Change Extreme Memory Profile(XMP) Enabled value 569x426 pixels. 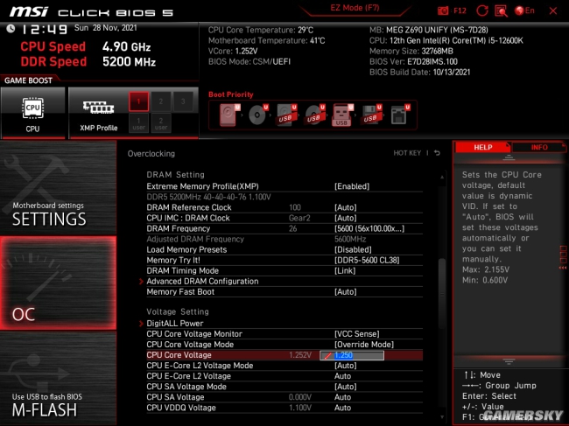click(352, 186)
